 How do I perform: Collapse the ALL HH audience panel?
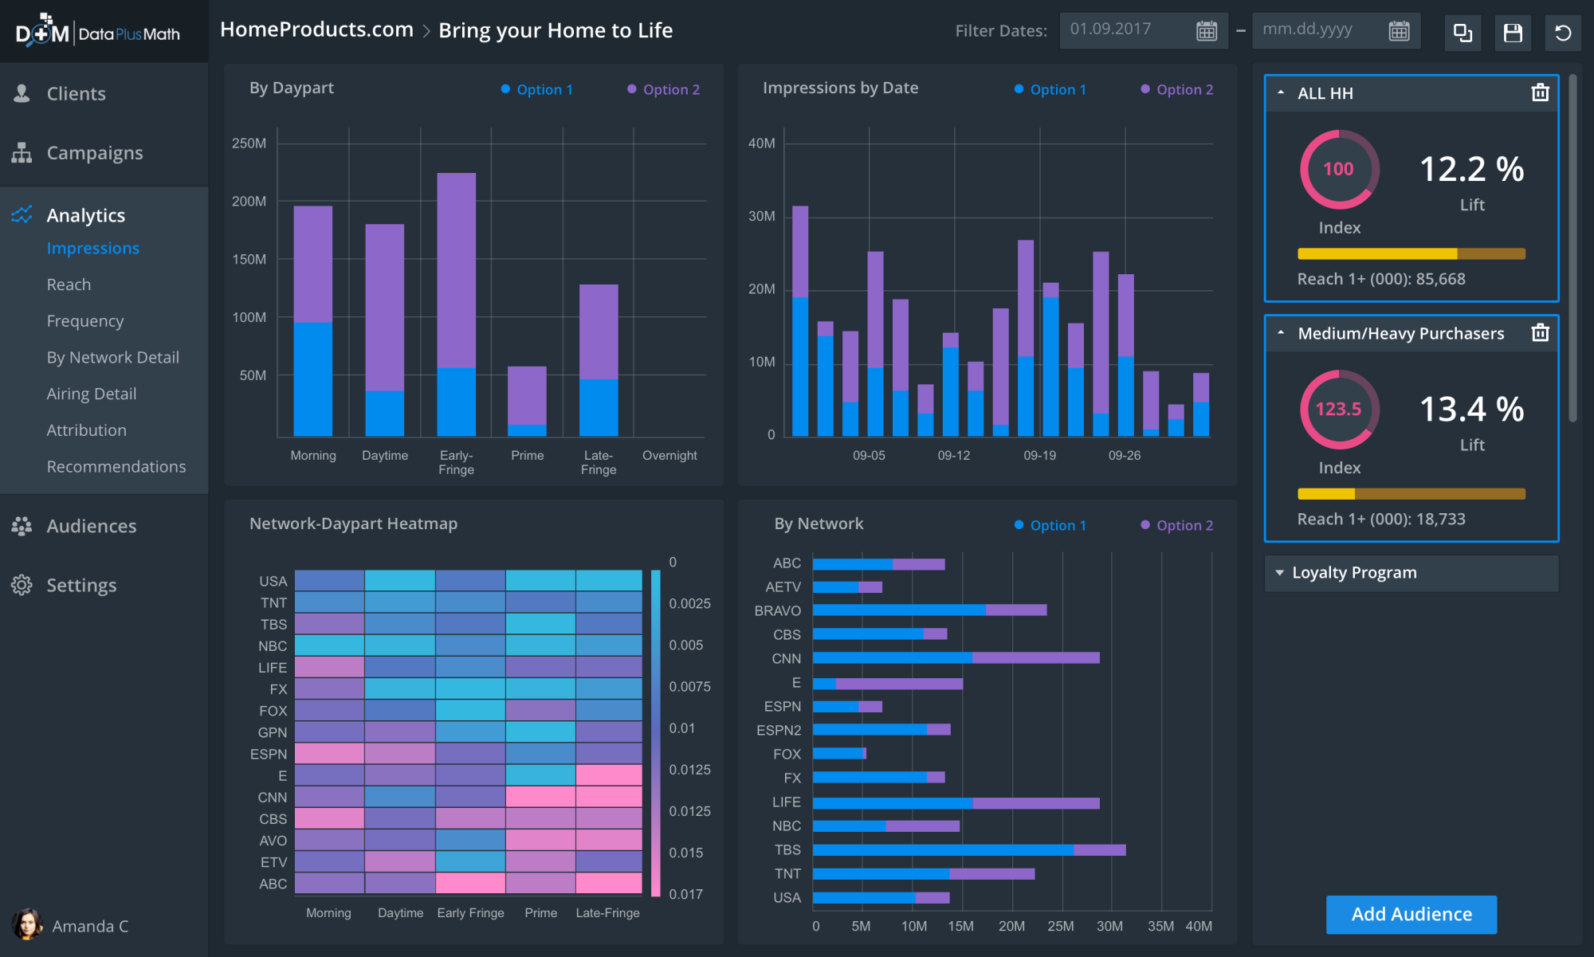coord(1281,93)
